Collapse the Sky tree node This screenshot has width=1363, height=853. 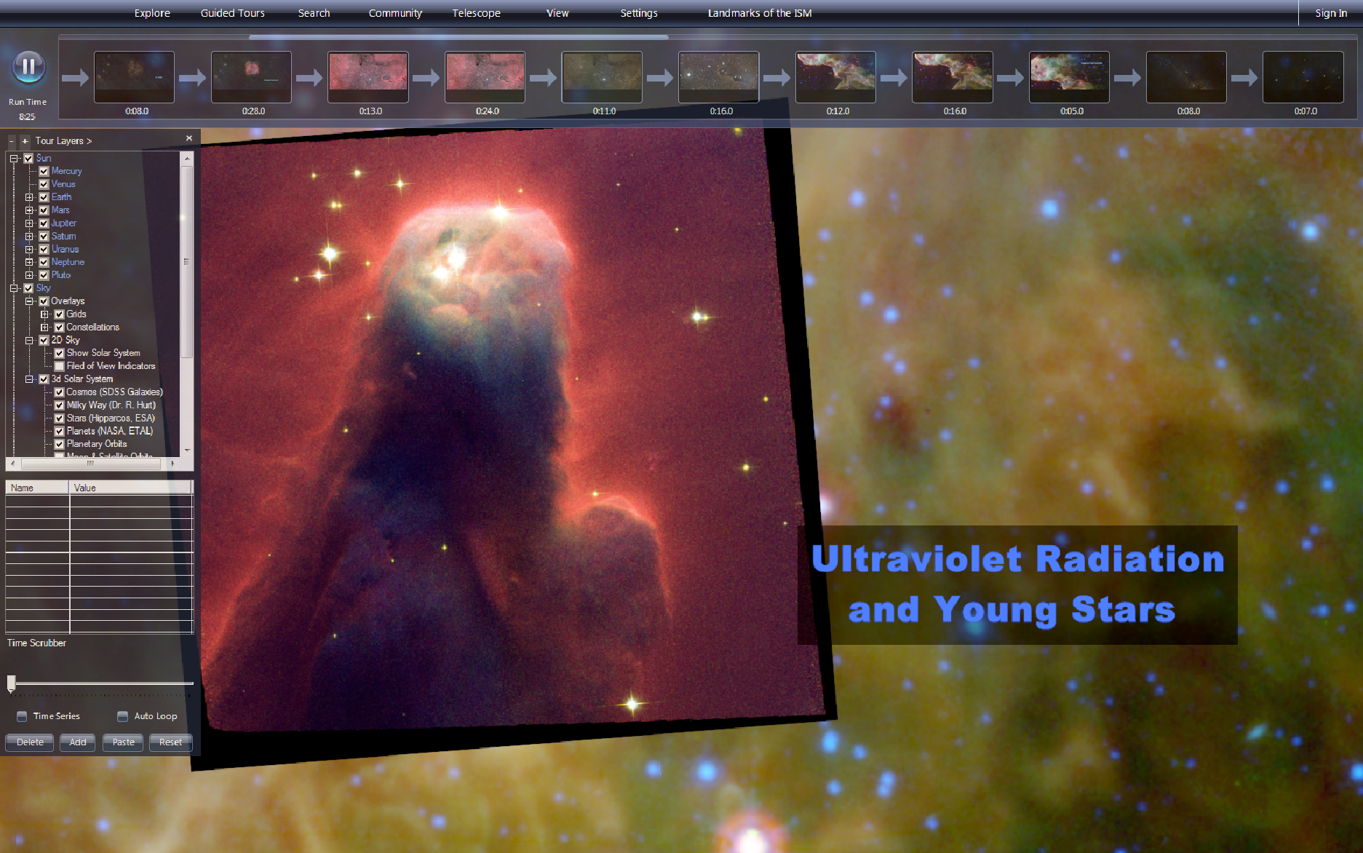(x=14, y=288)
